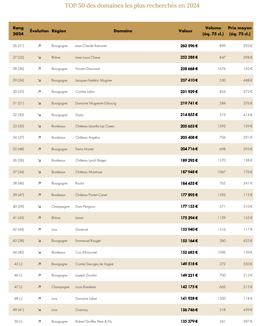Click the down arrow in Cos d'Estournel row
The width and height of the screenshot is (262, 326).
coord(39,252)
